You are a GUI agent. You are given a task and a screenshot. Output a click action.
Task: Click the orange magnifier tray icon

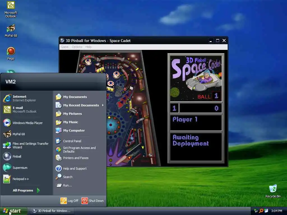point(261,211)
